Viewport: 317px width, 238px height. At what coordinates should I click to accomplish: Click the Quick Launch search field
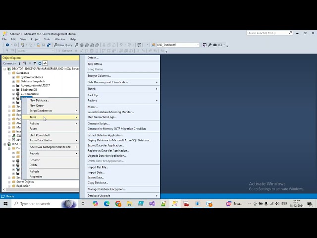269,33
